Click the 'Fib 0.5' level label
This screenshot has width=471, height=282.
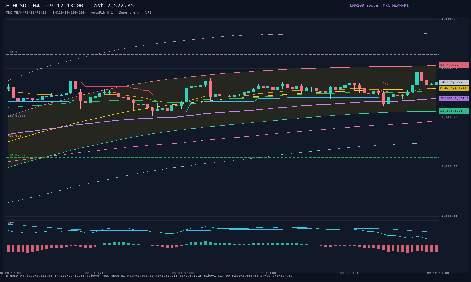point(14,136)
